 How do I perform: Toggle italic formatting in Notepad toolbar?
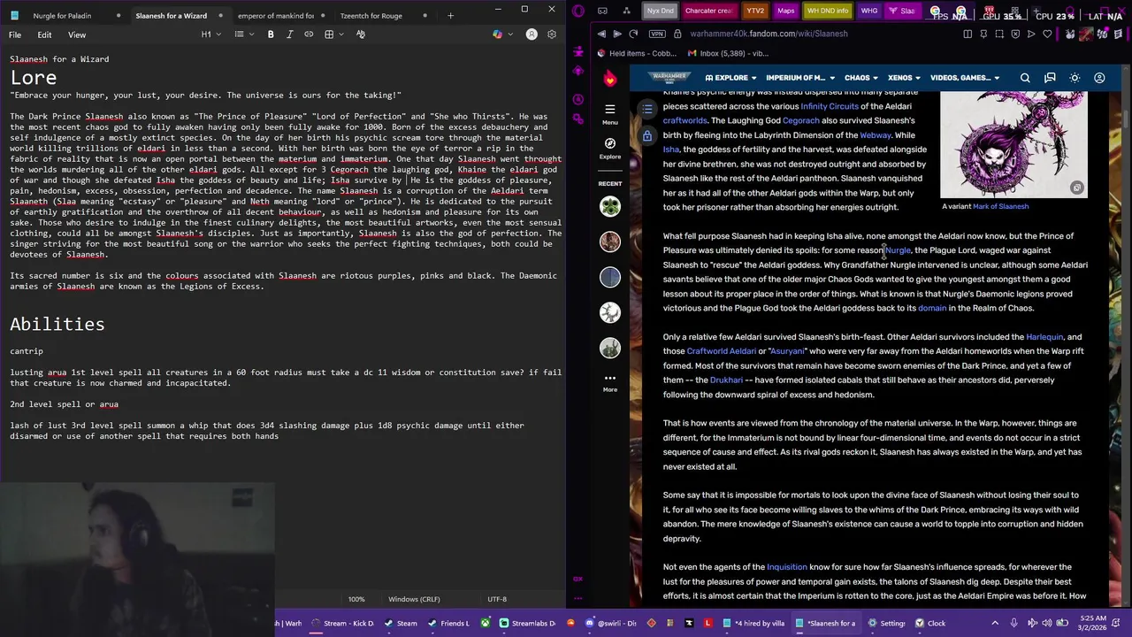(289, 35)
